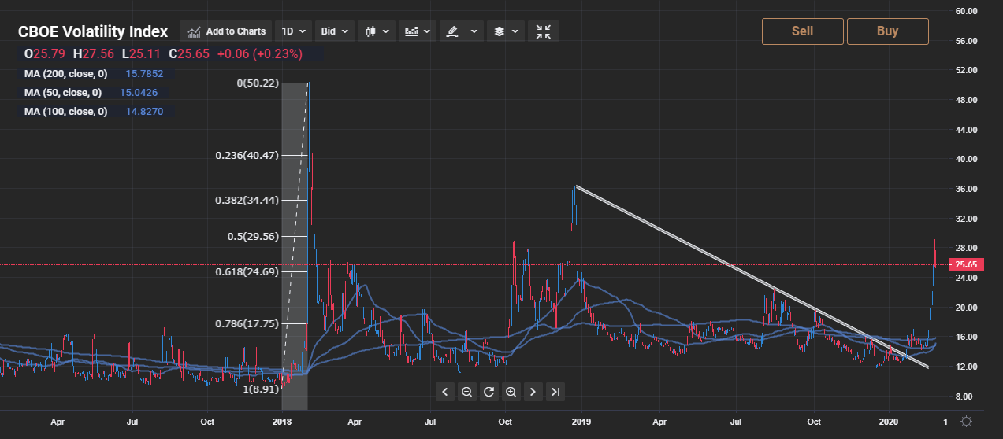Click the MA 100 value 14.8270

click(x=144, y=112)
